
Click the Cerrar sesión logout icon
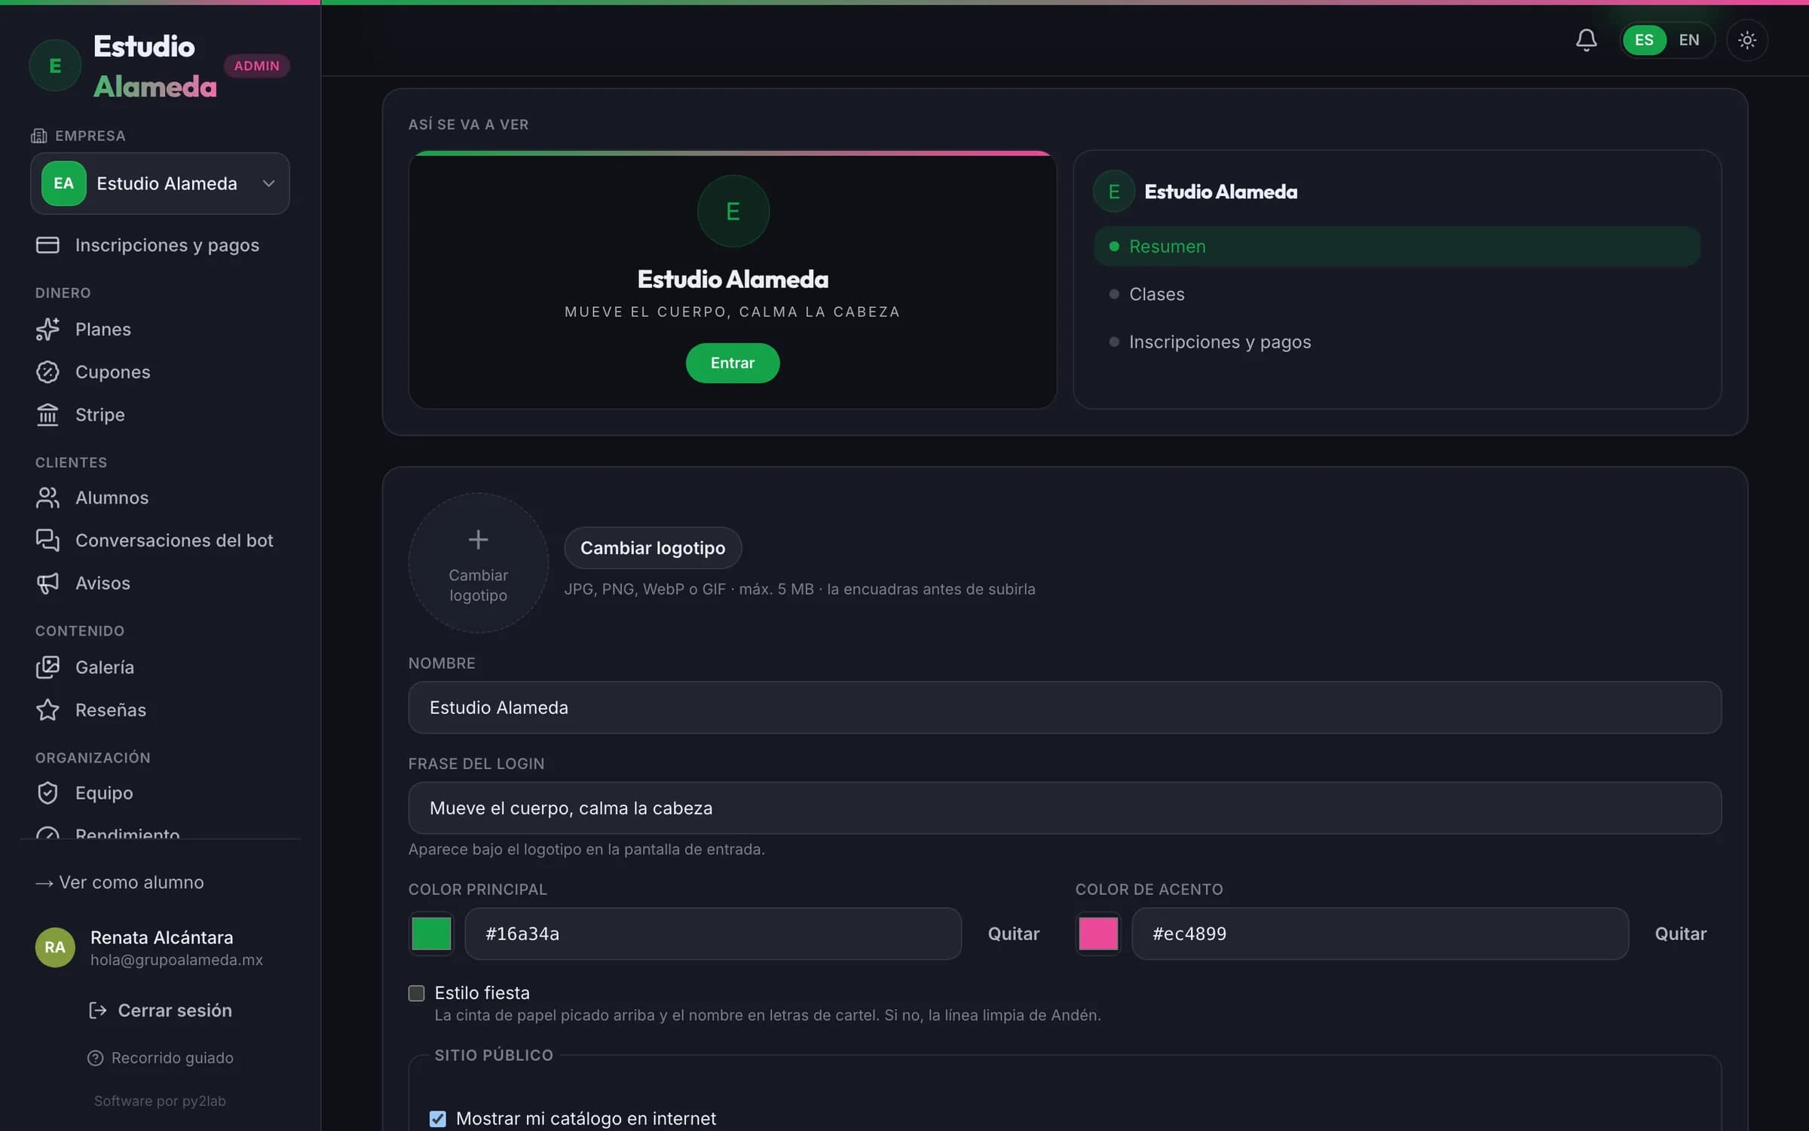tap(98, 1010)
